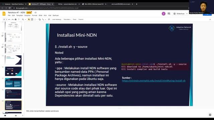Click the terminal screenshot image on slide

click(x=154, y=67)
